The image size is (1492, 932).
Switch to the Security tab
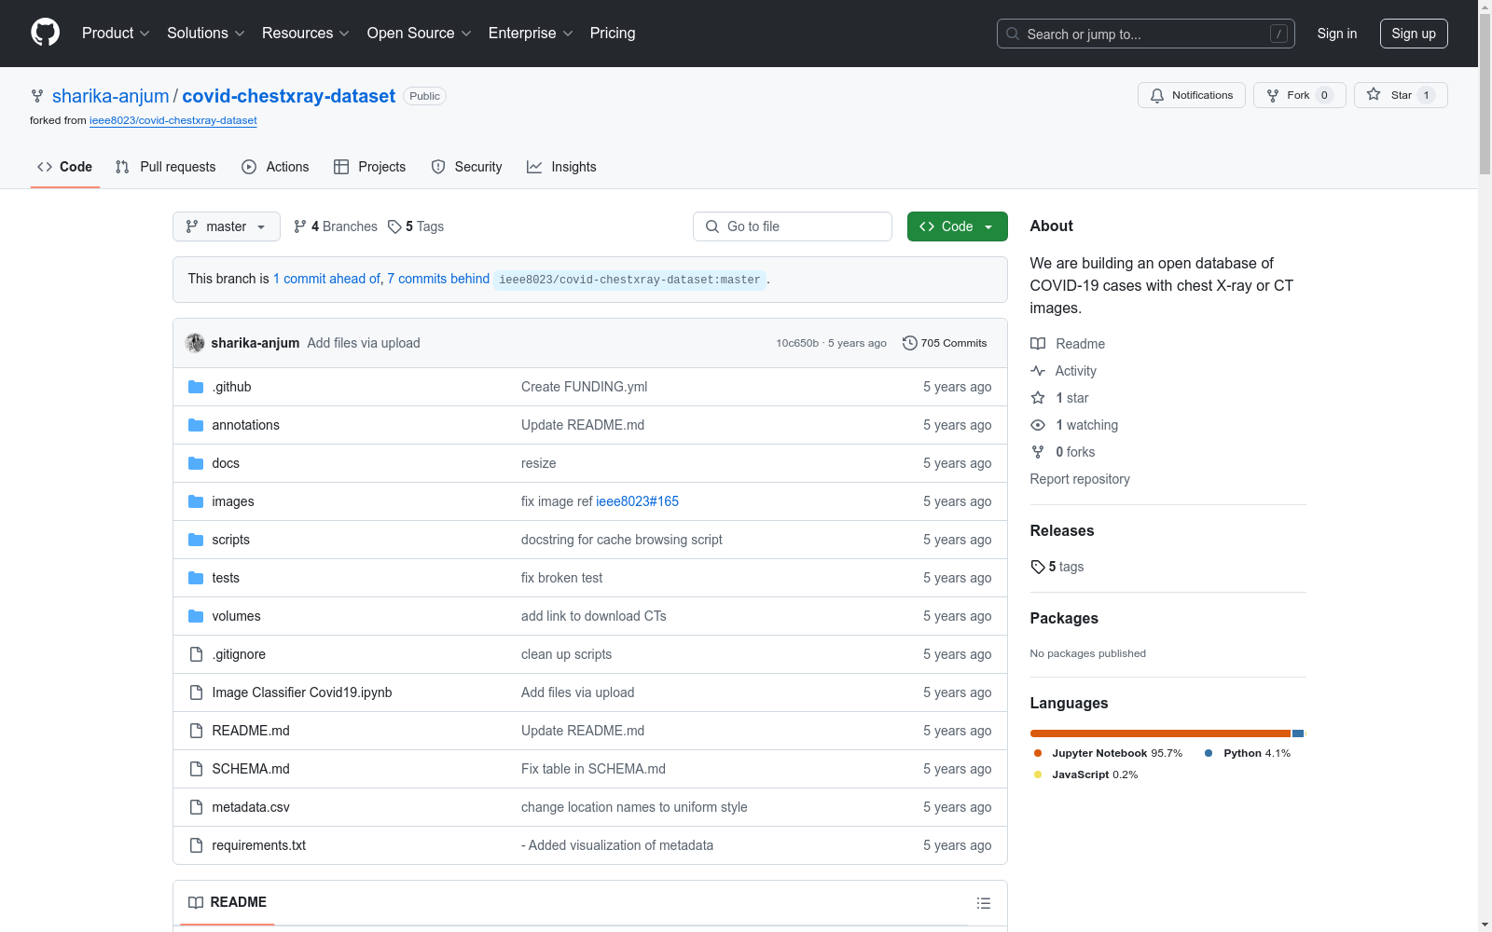(x=467, y=167)
